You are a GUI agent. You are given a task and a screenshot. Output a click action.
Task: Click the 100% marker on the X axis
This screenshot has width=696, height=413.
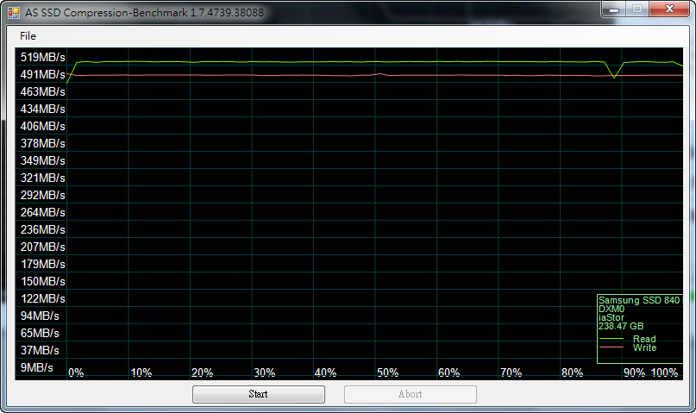coord(664,372)
